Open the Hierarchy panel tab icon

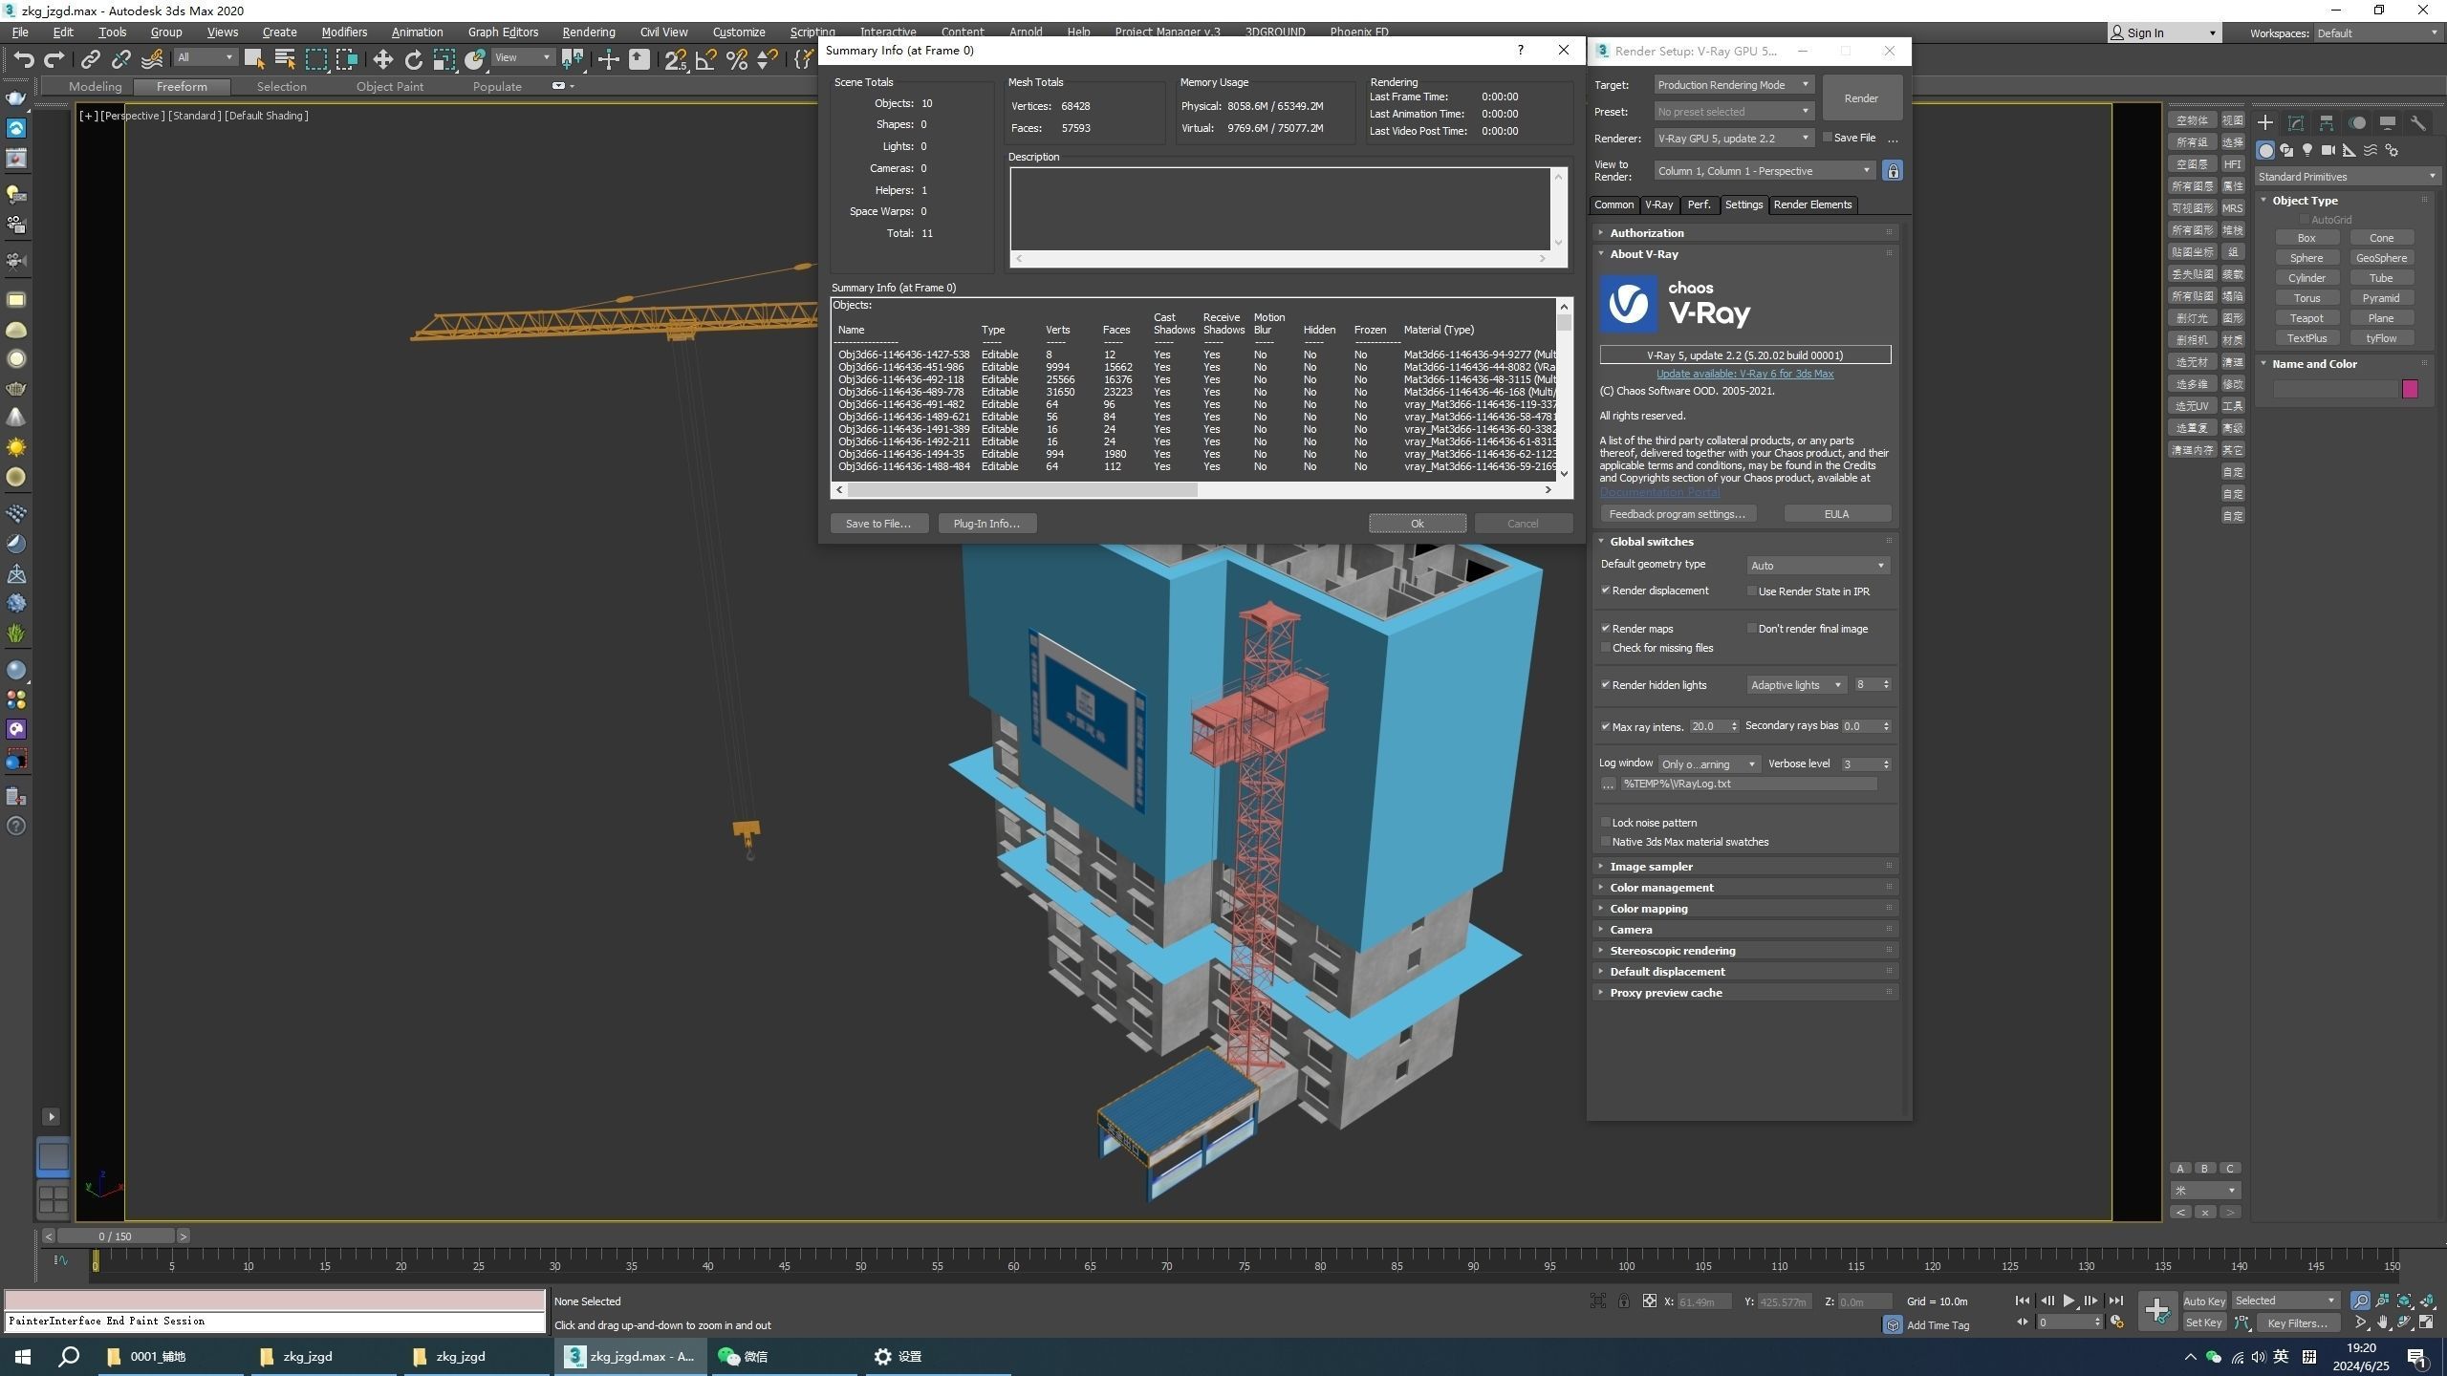tap(2327, 122)
